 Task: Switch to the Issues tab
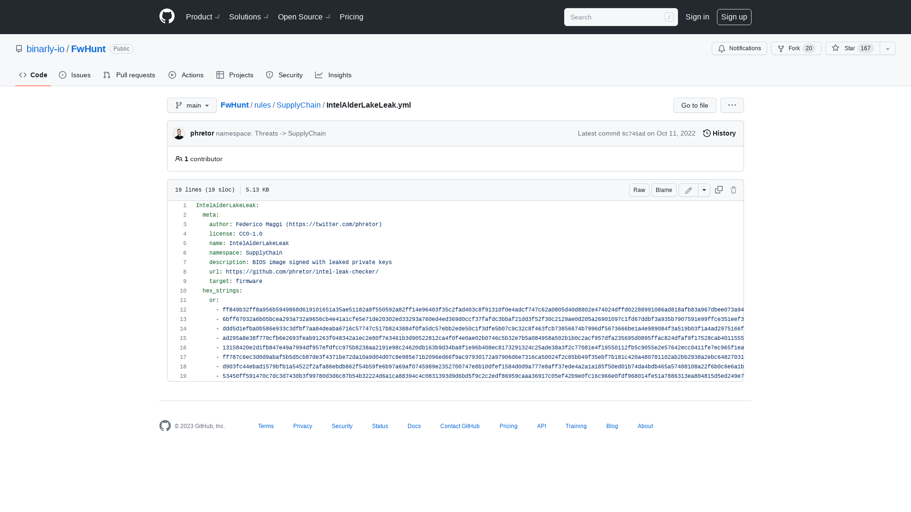74,75
